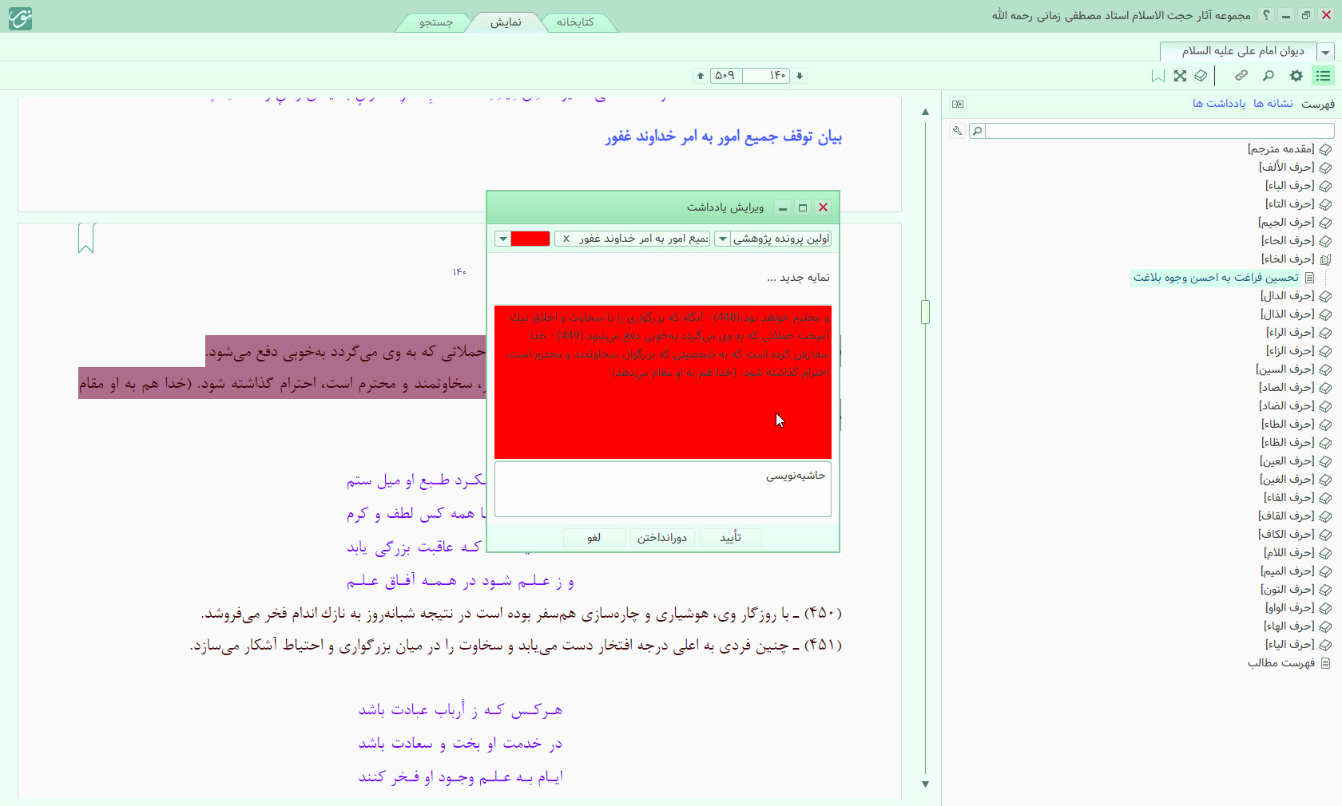Open display settings gear icon

pos(1296,76)
